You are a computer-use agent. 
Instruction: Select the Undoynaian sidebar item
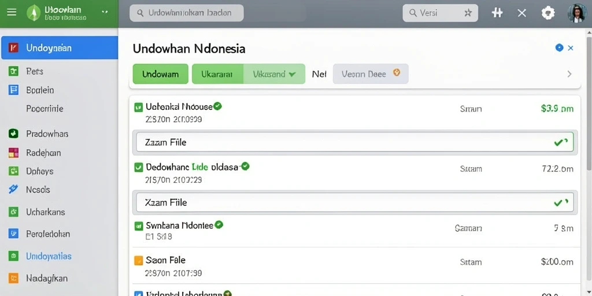coord(60,48)
